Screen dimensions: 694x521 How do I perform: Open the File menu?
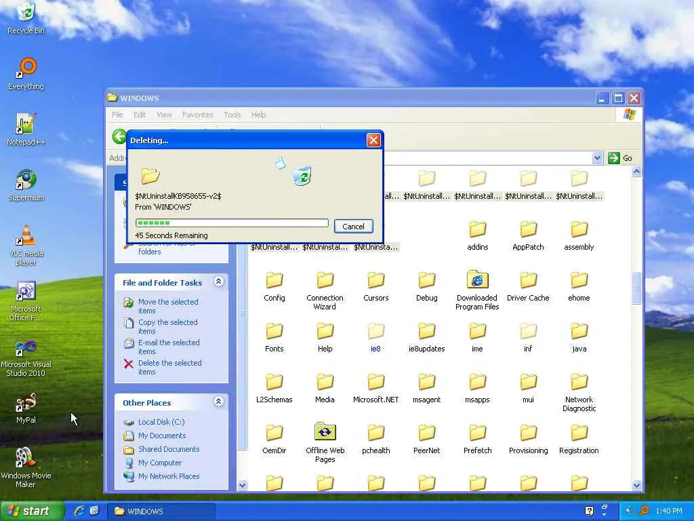pos(117,115)
